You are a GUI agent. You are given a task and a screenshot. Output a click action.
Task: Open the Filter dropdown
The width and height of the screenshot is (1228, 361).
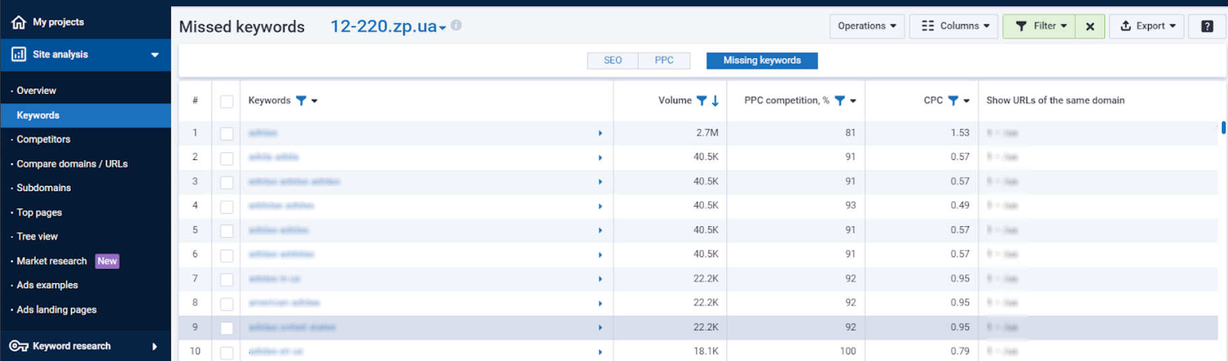pyautogui.click(x=1039, y=26)
